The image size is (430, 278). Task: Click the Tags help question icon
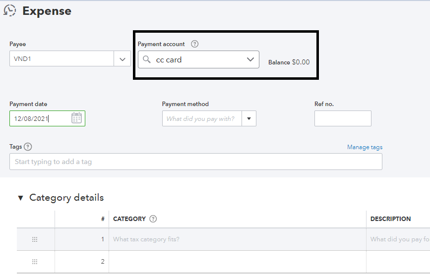tap(28, 147)
